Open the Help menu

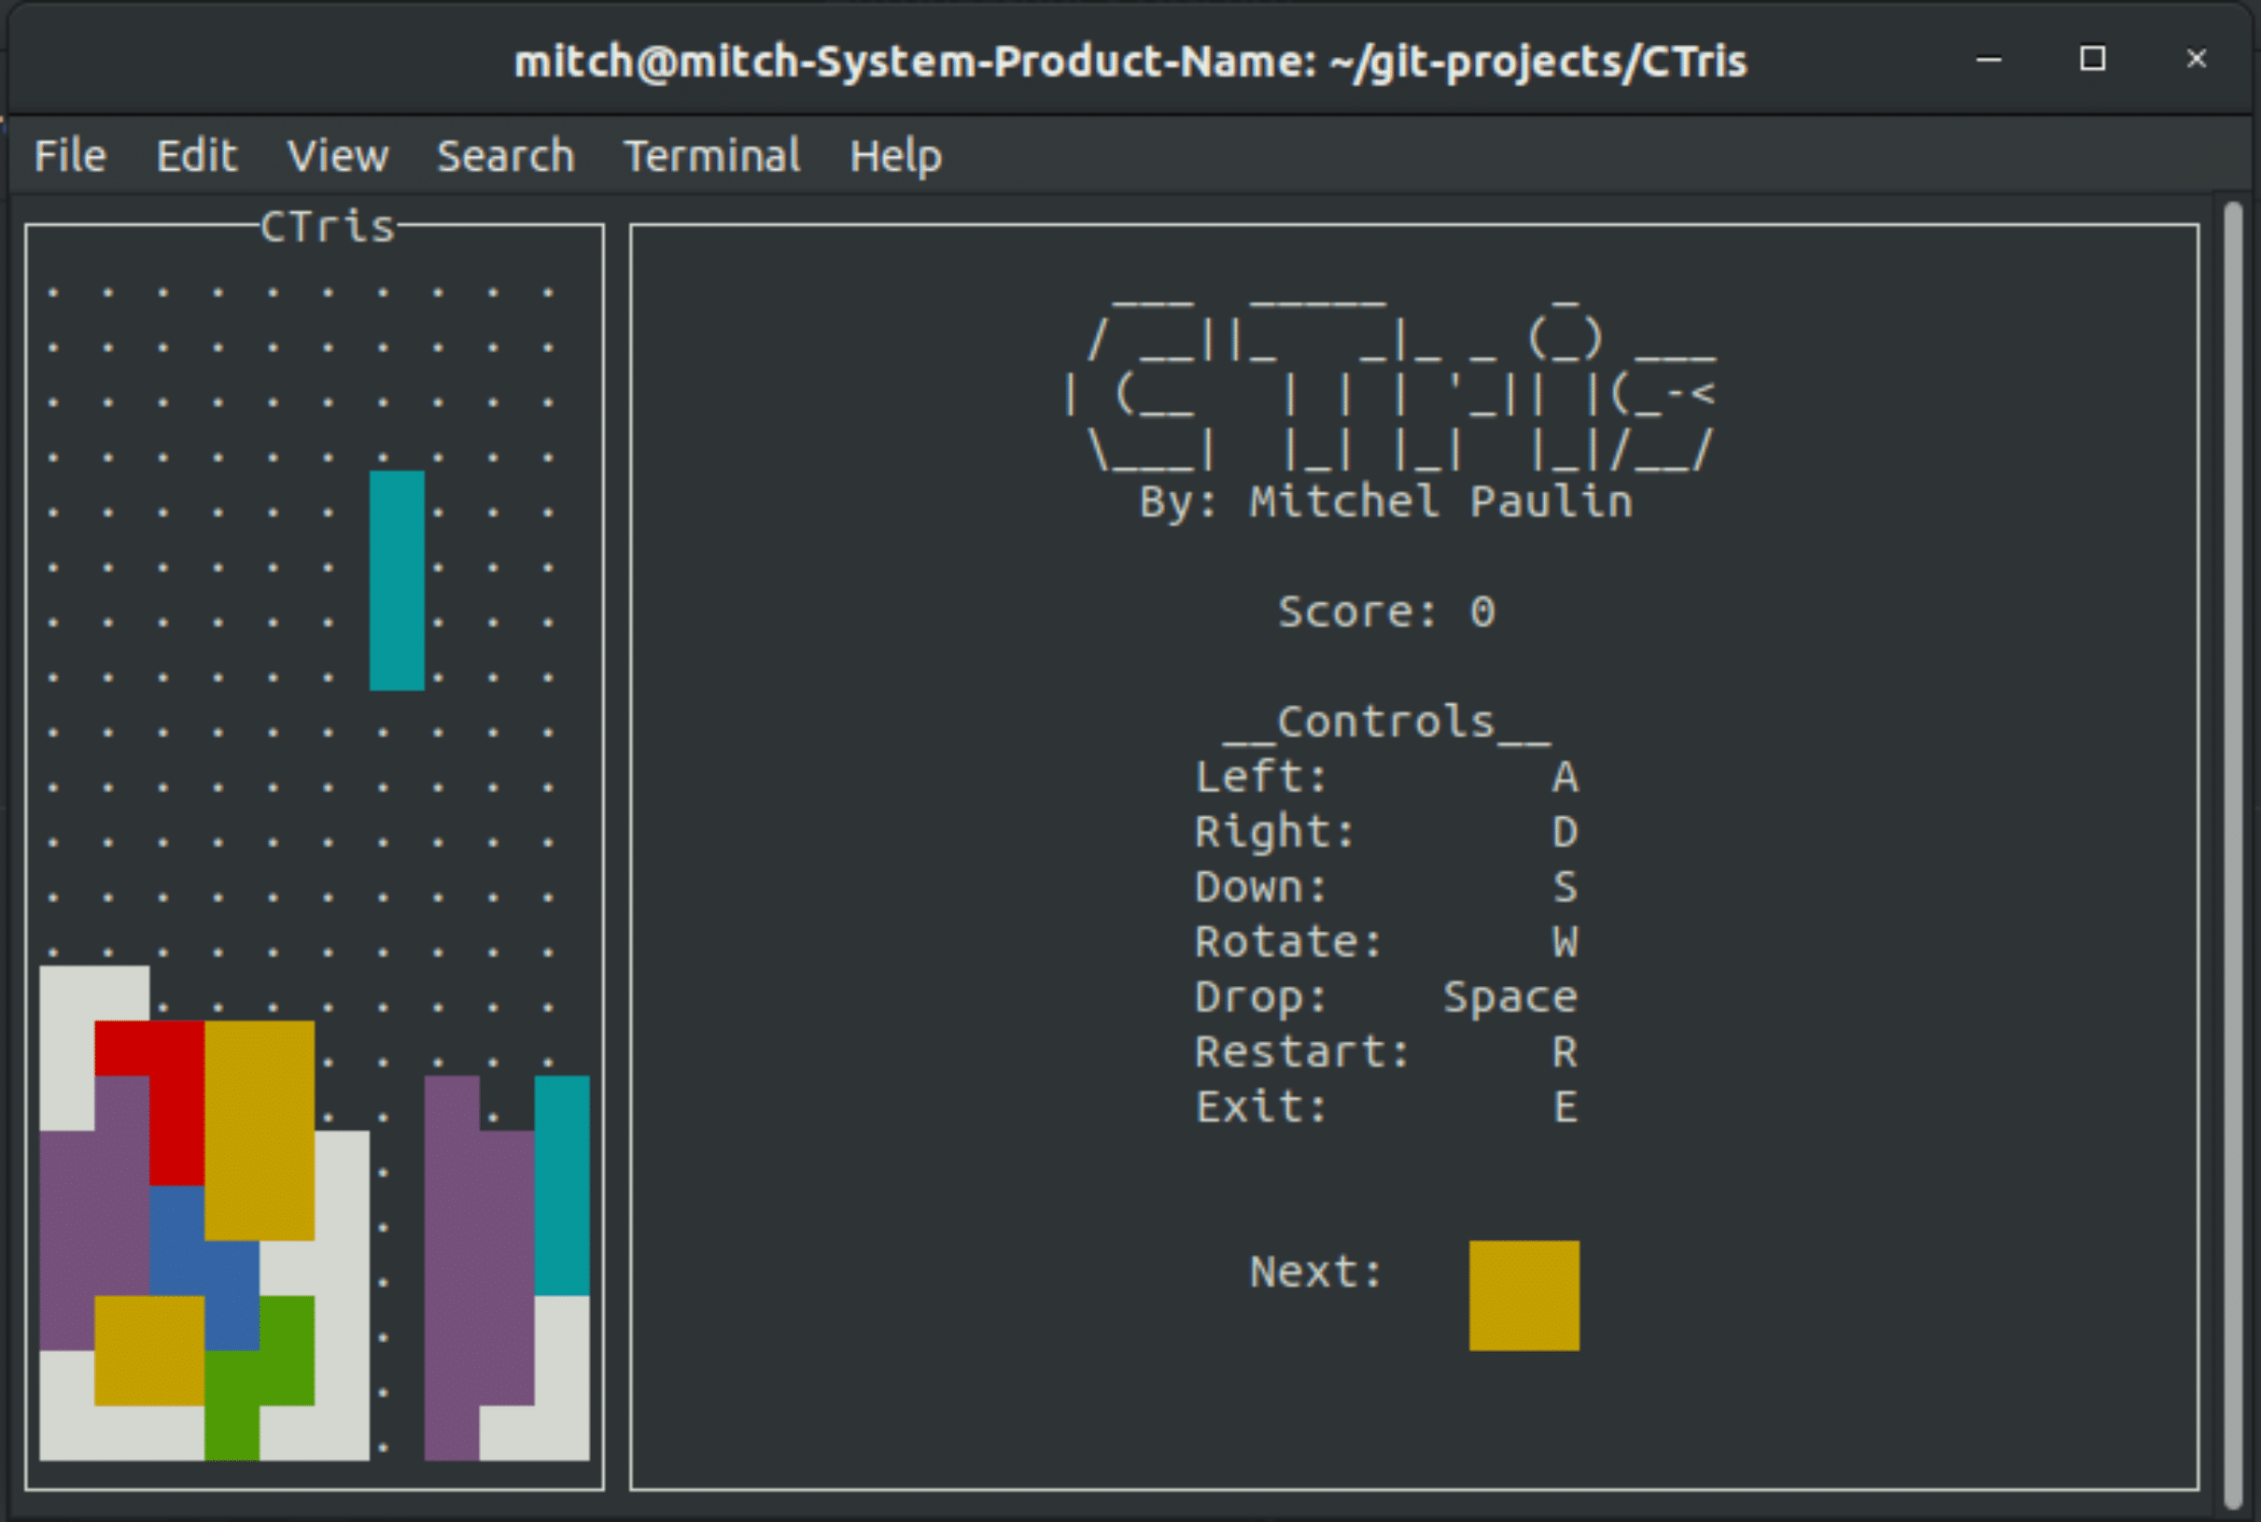click(895, 157)
